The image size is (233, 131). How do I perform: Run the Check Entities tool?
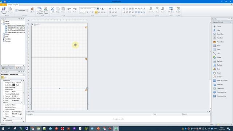click(46, 11)
